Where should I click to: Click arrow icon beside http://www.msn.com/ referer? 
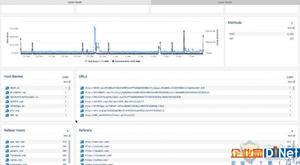point(82,142)
